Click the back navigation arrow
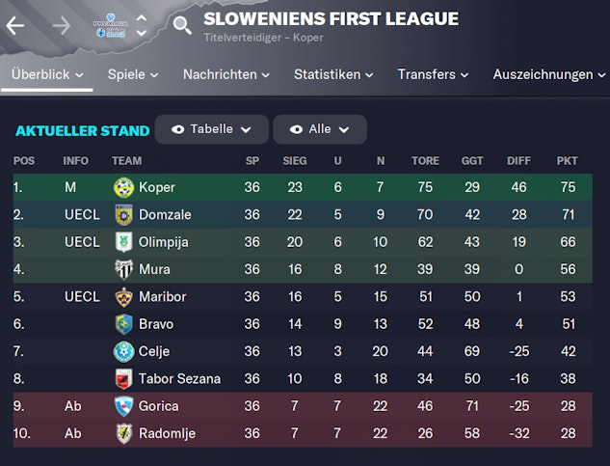 tap(15, 26)
